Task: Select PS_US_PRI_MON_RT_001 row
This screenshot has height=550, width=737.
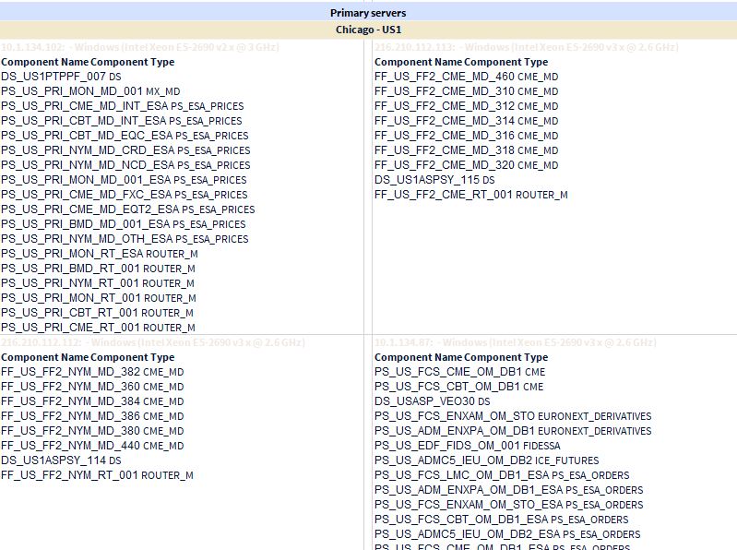Action: coord(98,298)
